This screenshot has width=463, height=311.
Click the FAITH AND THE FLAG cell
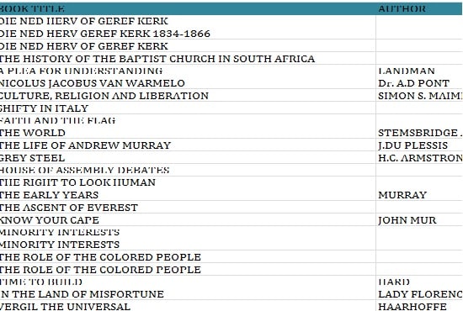click(x=188, y=120)
